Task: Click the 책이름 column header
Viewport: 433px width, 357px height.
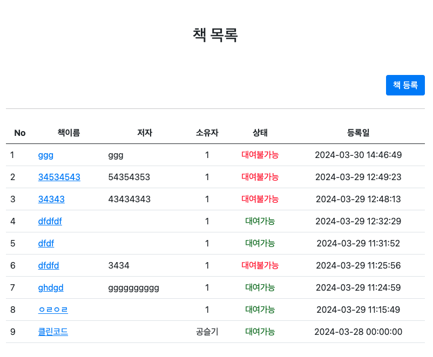Action: point(69,133)
